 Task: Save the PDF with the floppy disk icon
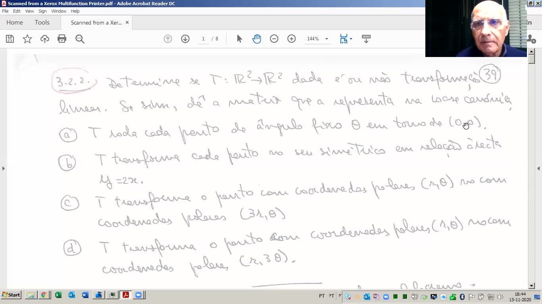click(10, 39)
